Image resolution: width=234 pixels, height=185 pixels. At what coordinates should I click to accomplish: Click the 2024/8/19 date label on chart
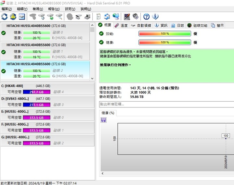click(226, 162)
